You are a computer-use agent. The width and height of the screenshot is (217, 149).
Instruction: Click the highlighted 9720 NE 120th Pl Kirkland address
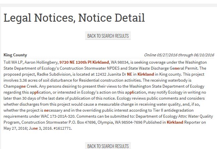click(84, 62)
